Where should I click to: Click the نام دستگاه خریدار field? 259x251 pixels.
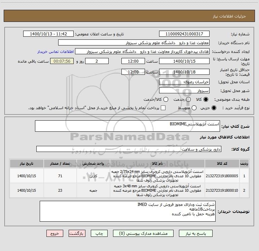pos(134,43)
